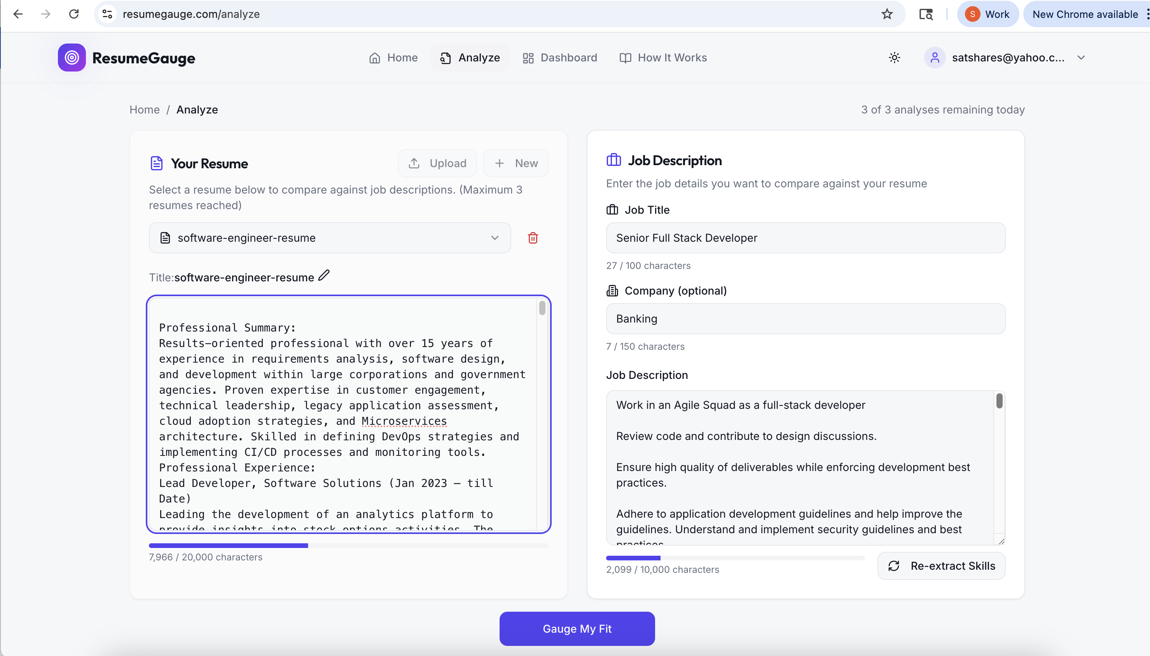
Task: Click the Home breadcrumb link
Action: click(x=144, y=110)
